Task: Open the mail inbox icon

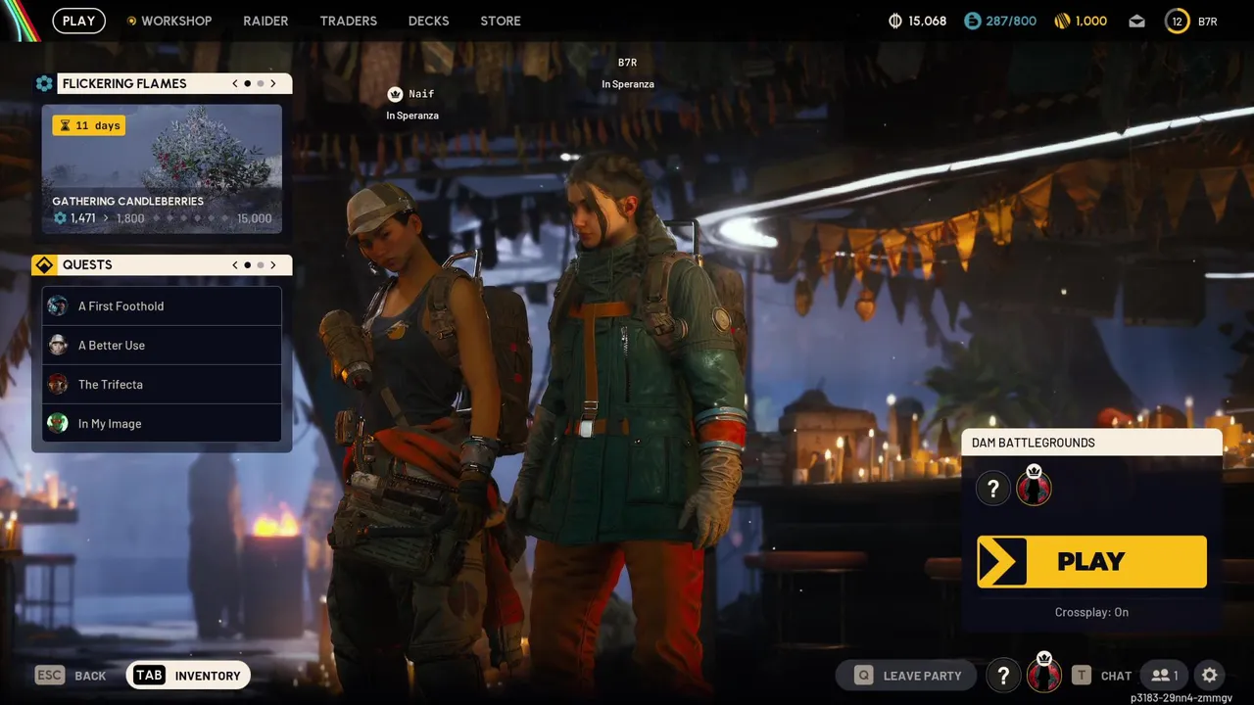Action: (x=1136, y=21)
